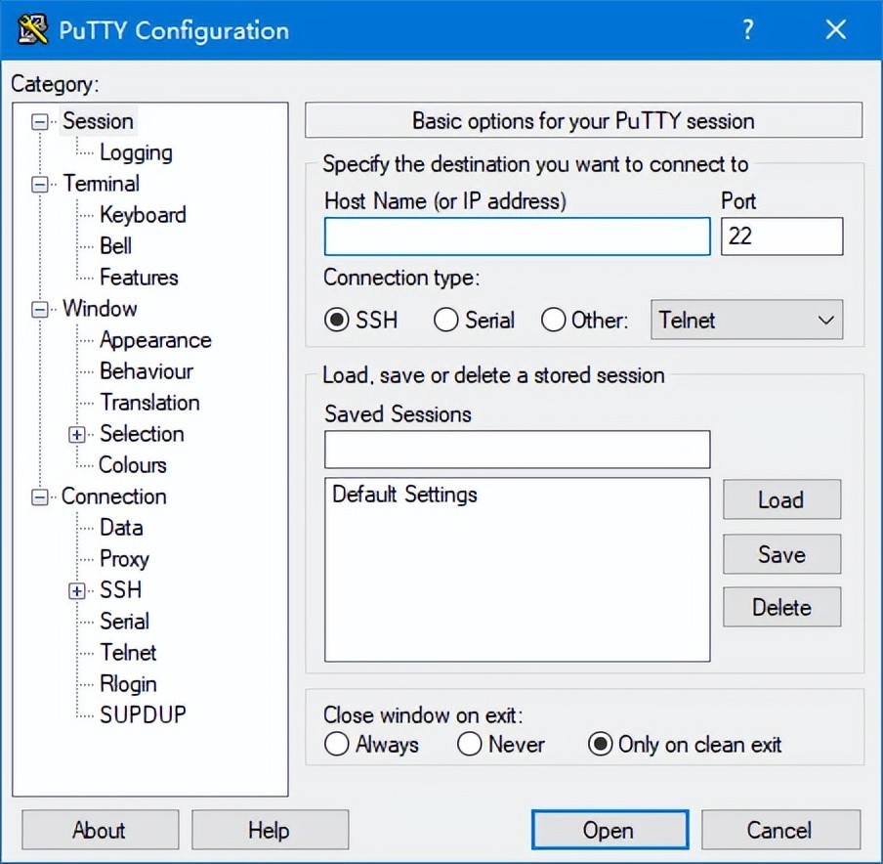This screenshot has width=883, height=864.
Task: Load the selected saved session
Action: [x=780, y=499]
